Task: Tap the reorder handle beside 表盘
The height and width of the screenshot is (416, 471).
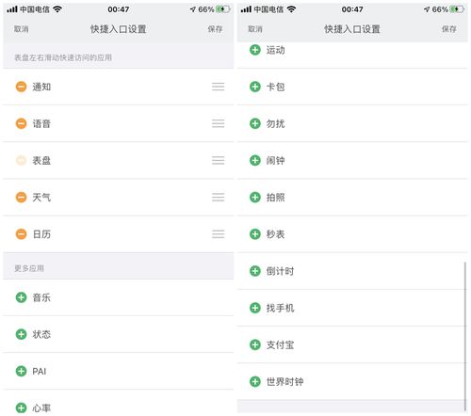Action: [218, 160]
